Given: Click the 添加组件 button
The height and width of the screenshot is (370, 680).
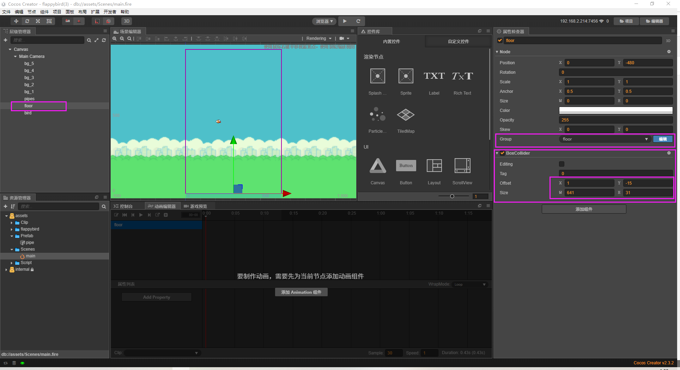Looking at the screenshot, I should 584,209.
